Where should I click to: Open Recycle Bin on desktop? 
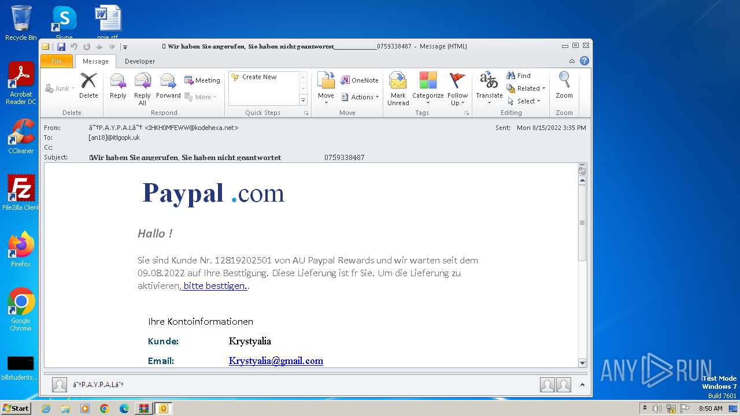(x=21, y=23)
